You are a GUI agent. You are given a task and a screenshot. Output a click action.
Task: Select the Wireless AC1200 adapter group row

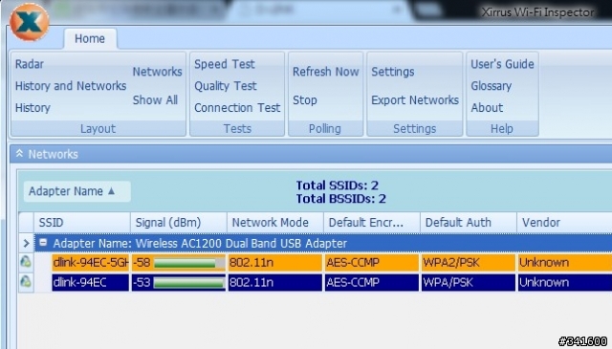pyautogui.click(x=323, y=243)
